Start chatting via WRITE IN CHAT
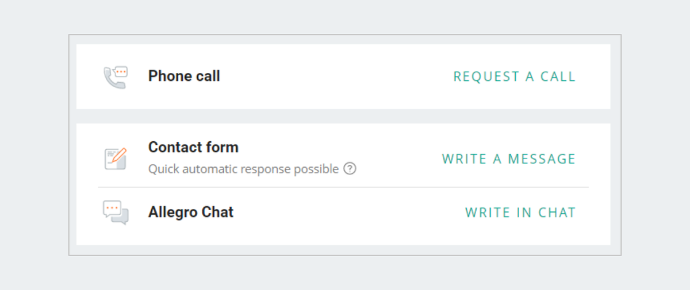Viewport: 690px width, 290px height. (520, 212)
